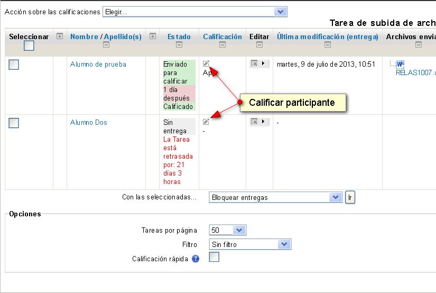Open edit menu for Alumno Dos
Image resolution: width=436 pixels, height=293 pixels.
pos(259,122)
